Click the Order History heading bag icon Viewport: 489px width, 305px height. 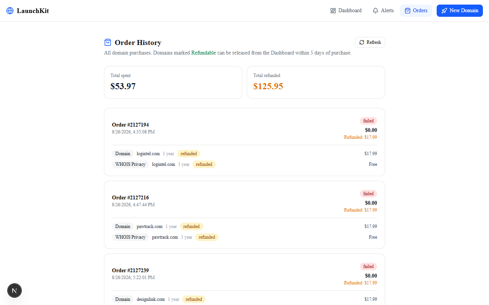tap(108, 42)
